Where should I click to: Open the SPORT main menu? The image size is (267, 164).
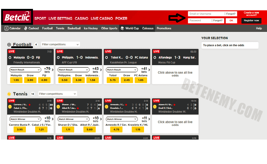[40, 19]
